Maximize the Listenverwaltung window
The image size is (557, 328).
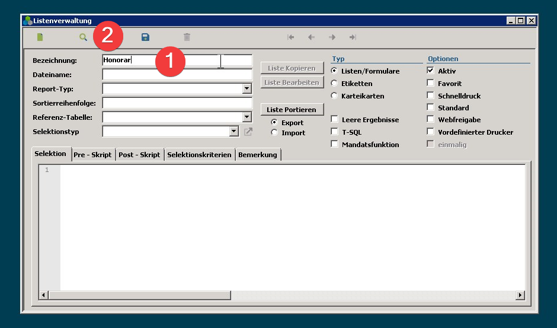tap(520, 21)
